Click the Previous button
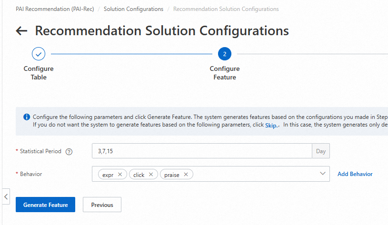388x225 pixels. click(102, 205)
